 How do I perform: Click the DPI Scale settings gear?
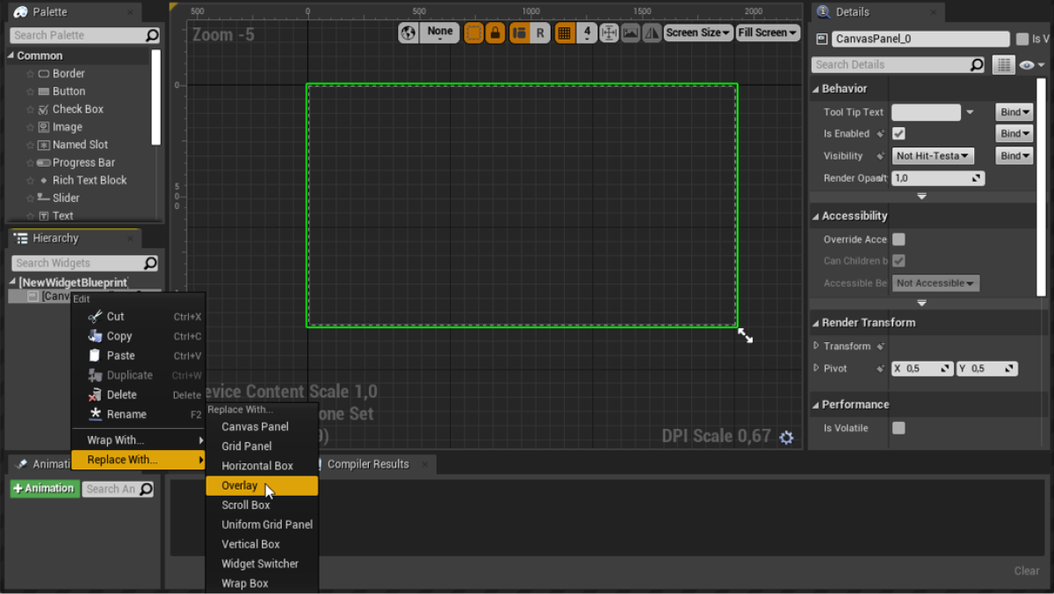(786, 437)
